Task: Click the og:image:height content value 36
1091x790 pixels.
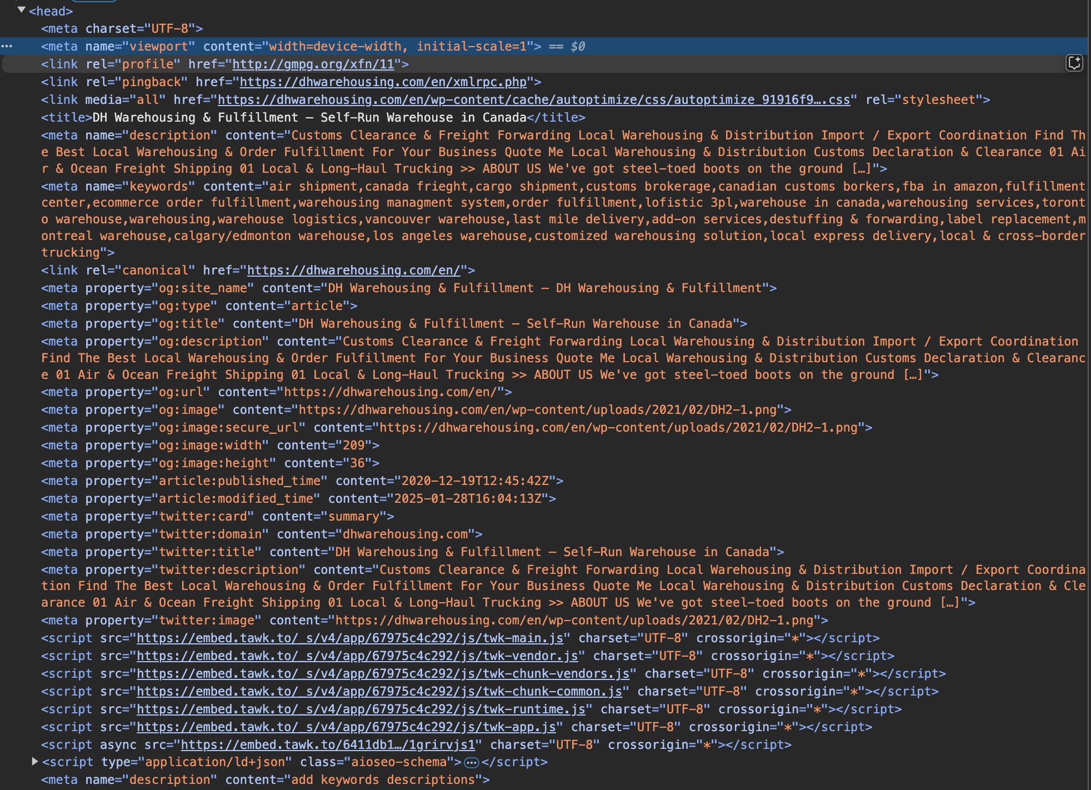Action: coord(358,463)
